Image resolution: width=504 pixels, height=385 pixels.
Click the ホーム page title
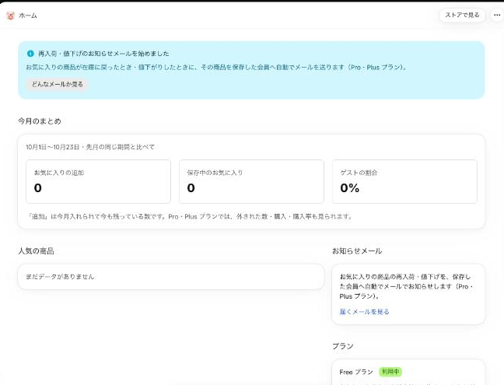(x=28, y=16)
